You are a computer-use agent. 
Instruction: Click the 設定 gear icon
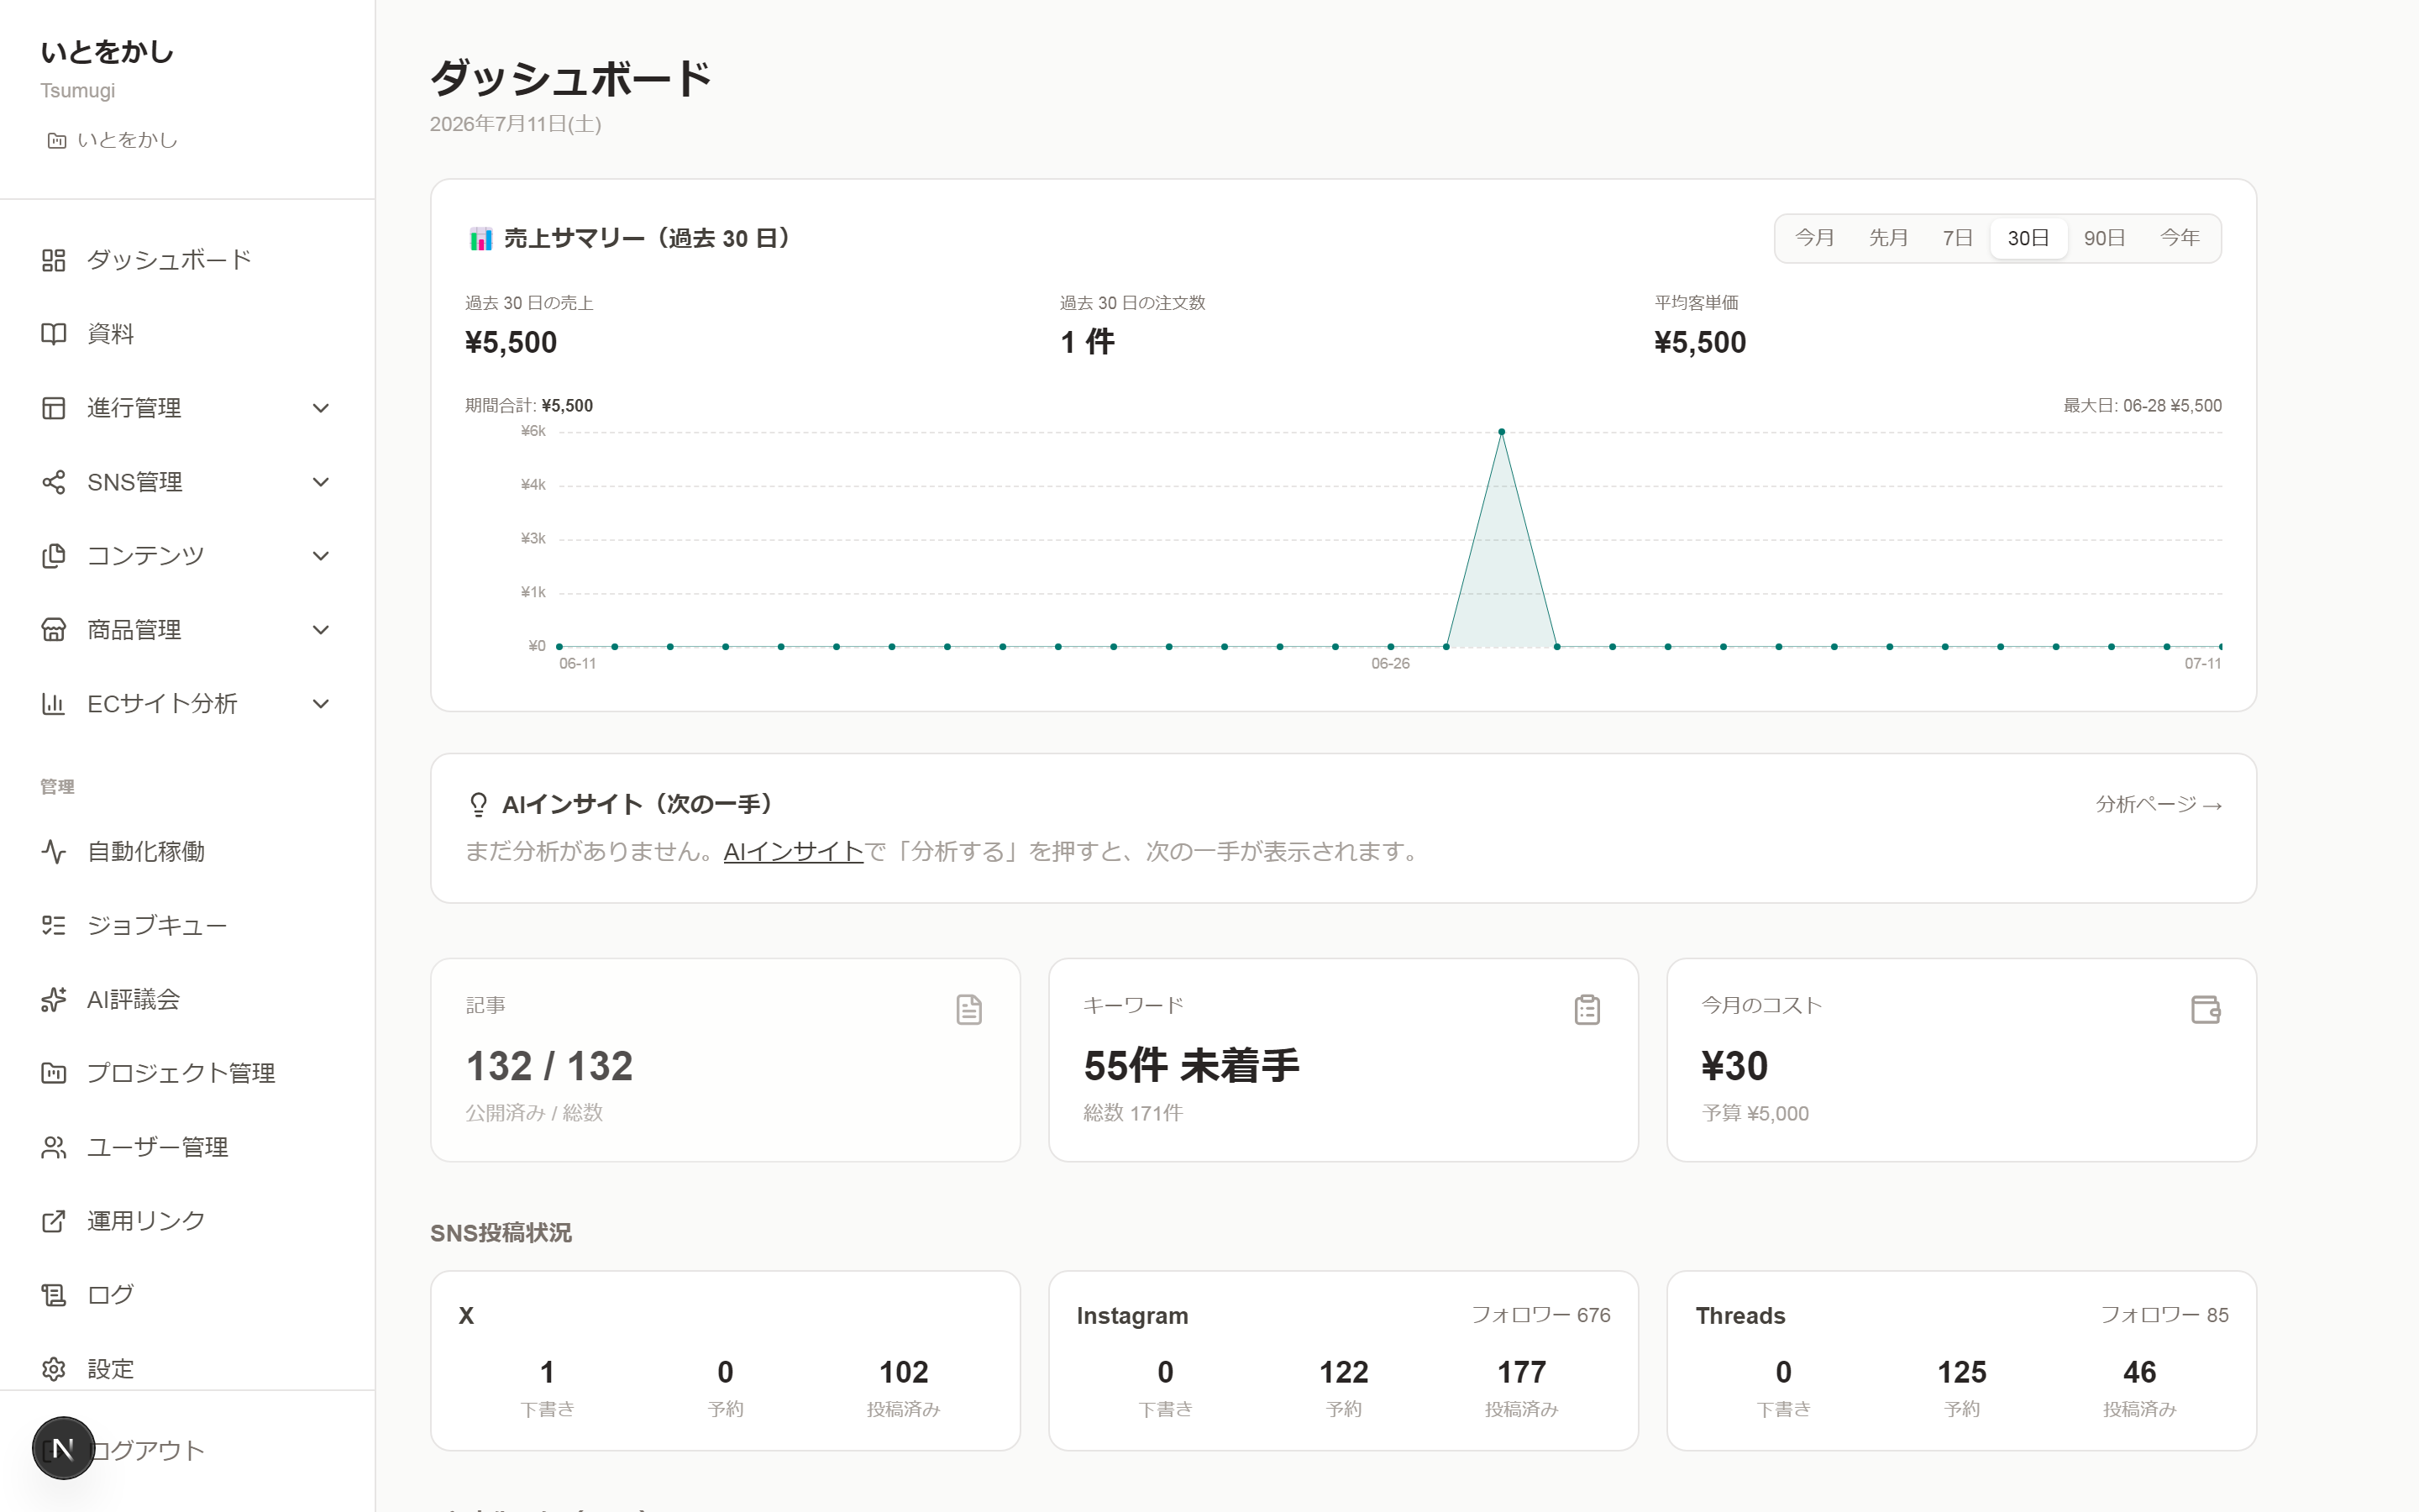pos(53,1368)
